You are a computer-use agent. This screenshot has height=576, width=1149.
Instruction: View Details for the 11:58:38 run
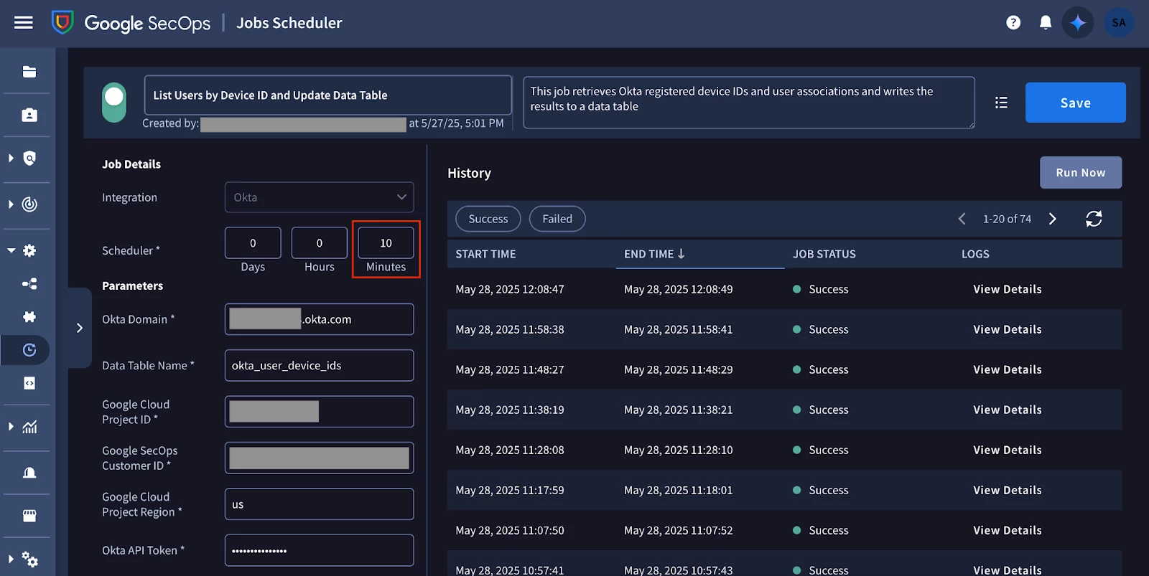[1008, 329]
